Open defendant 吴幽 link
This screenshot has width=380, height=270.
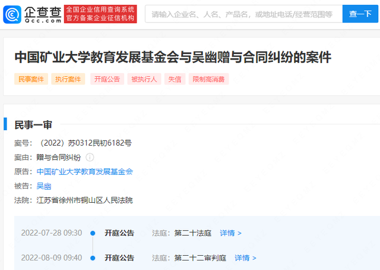coord(44,186)
